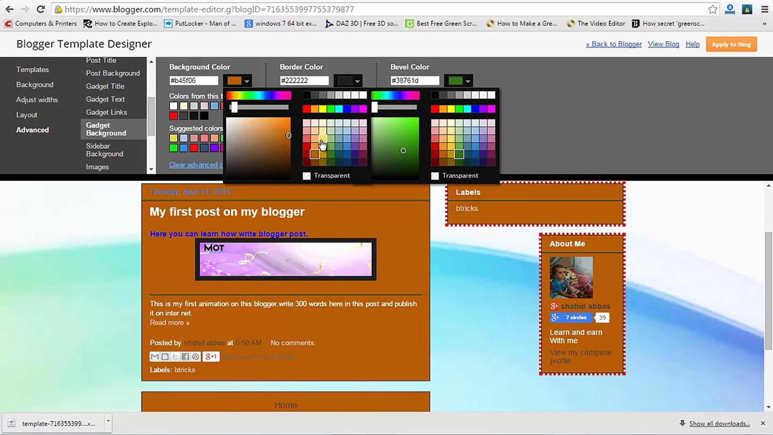Click the Share to Facebook icon
Viewport: 773px width, 435px height.
click(185, 356)
